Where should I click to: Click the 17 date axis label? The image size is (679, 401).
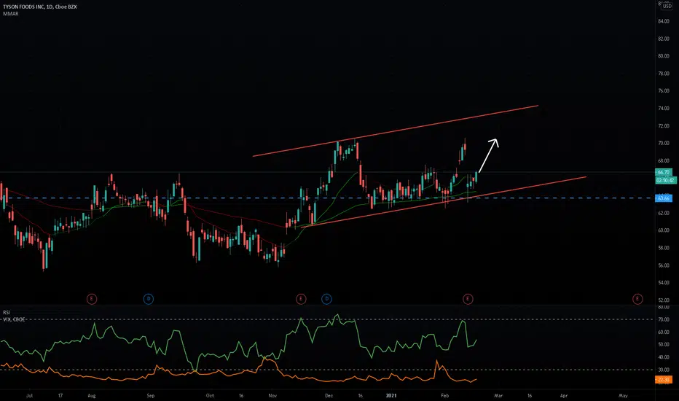60,395
